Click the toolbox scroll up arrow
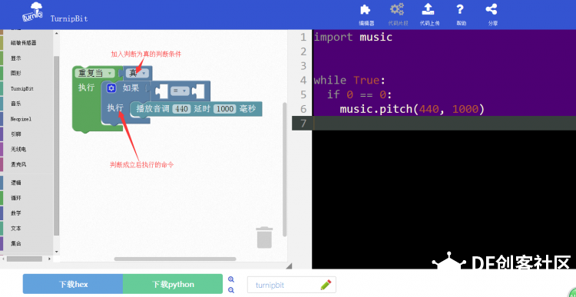 click(x=56, y=34)
